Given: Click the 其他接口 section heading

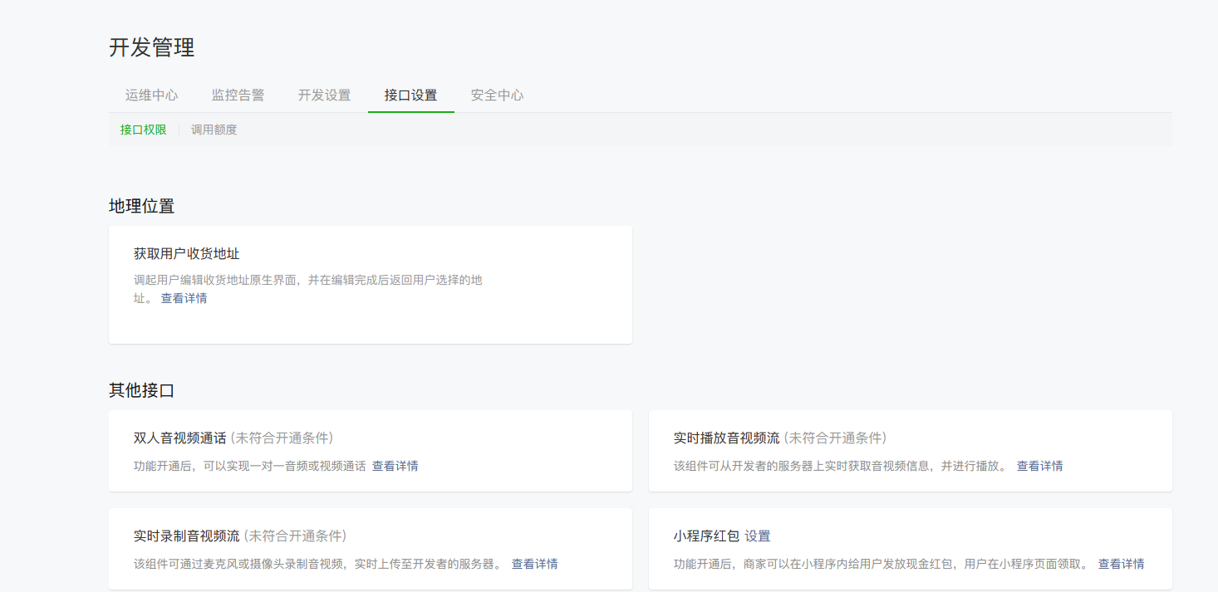Looking at the screenshot, I should (142, 390).
